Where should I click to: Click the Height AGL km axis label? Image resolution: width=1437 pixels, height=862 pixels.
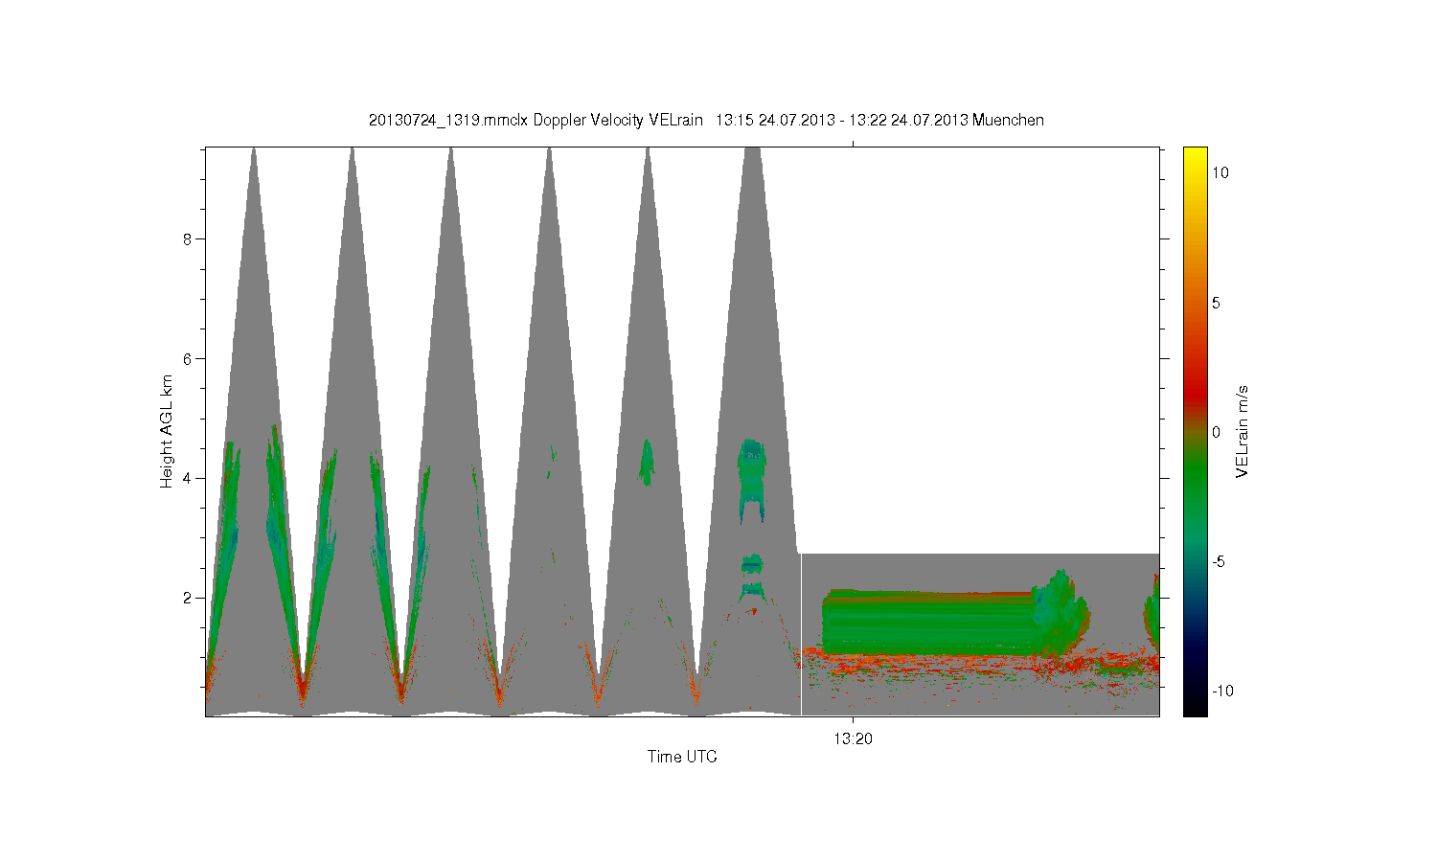(167, 432)
